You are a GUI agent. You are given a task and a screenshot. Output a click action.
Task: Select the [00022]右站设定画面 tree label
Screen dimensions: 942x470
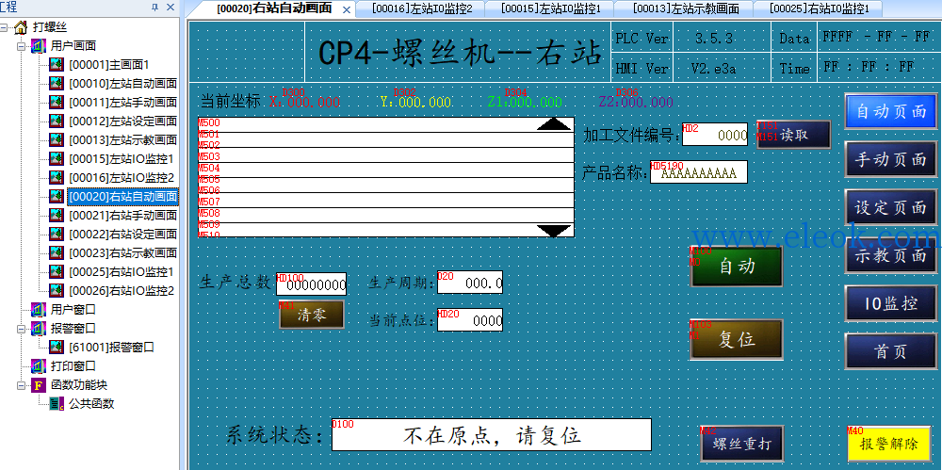tap(122, 234)
